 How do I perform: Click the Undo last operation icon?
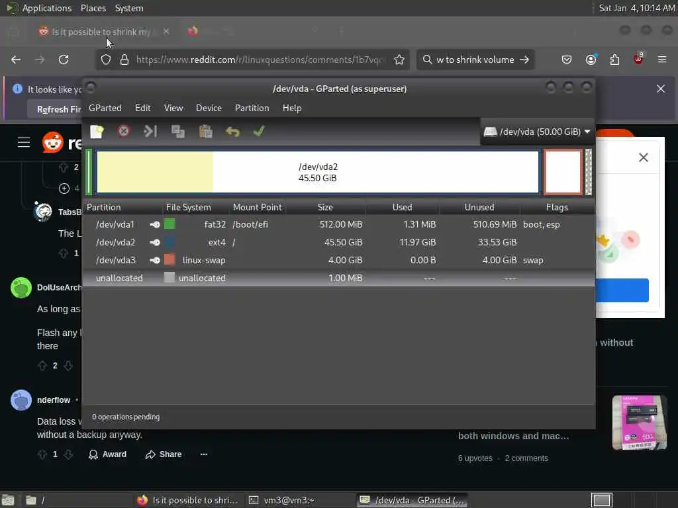[232, 132]
